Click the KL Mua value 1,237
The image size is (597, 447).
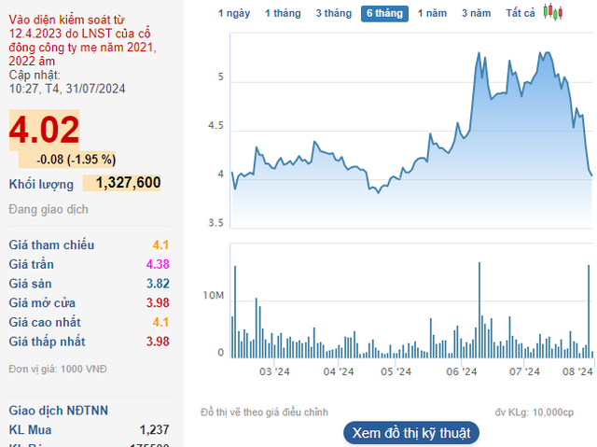click(154, 429)
